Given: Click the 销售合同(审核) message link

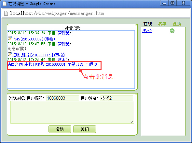Looking at the screenshot, I should [53, 64].
